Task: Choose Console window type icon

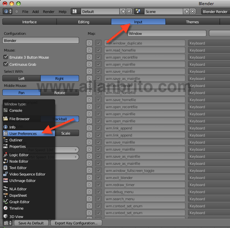Action: [x=6, y=110]
